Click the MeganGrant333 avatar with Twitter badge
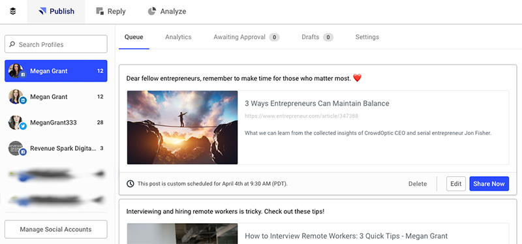Image resolution: width=522 pixels, height=244 pixels. coord(17,123)
